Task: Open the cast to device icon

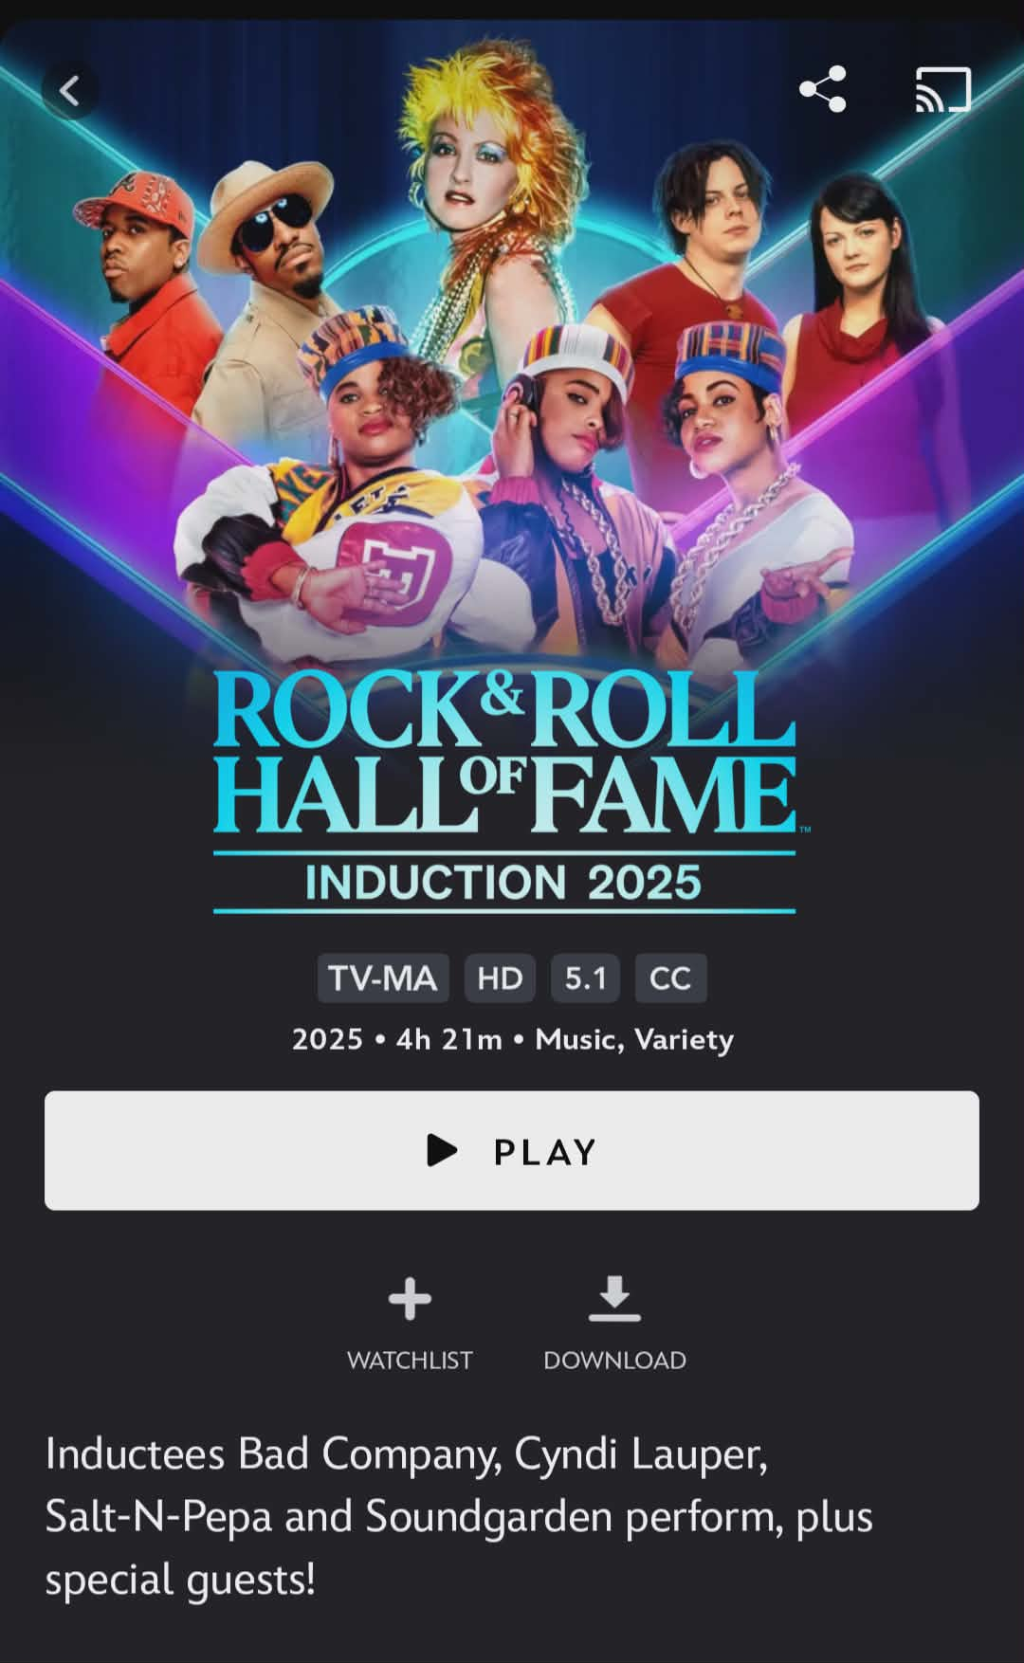Action: 942,89
